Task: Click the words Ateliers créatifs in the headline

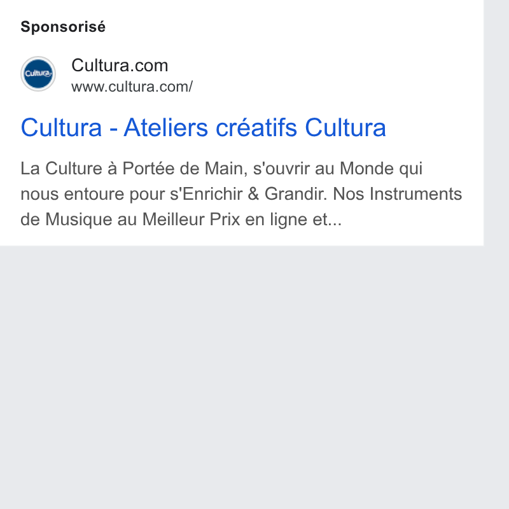Action: (x=211, y=128)
